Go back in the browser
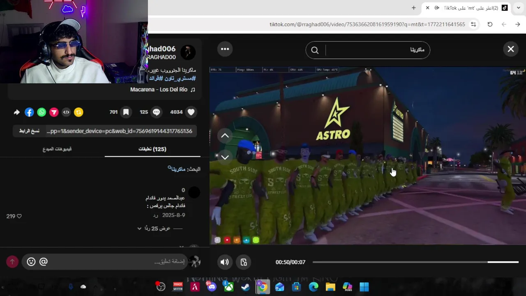Screen dimensions: 526x296 coord(504,24)
